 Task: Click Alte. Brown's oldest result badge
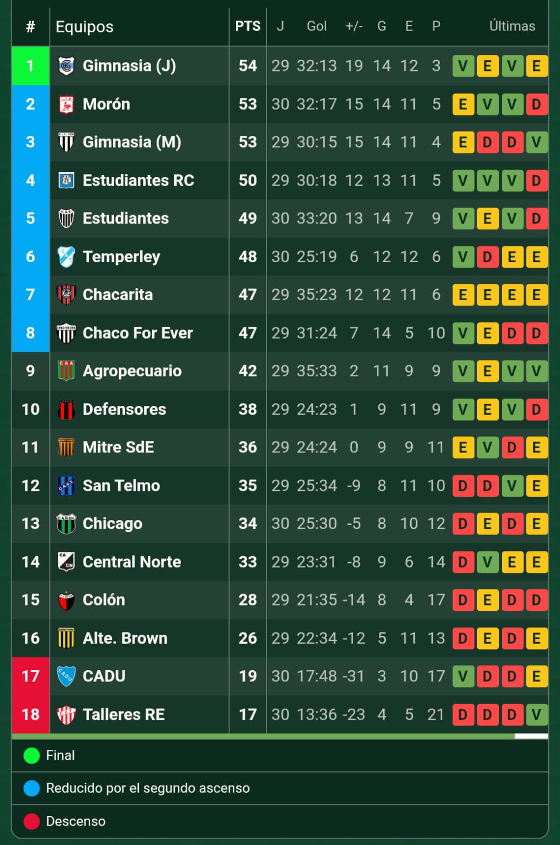(x=463, y=638)
